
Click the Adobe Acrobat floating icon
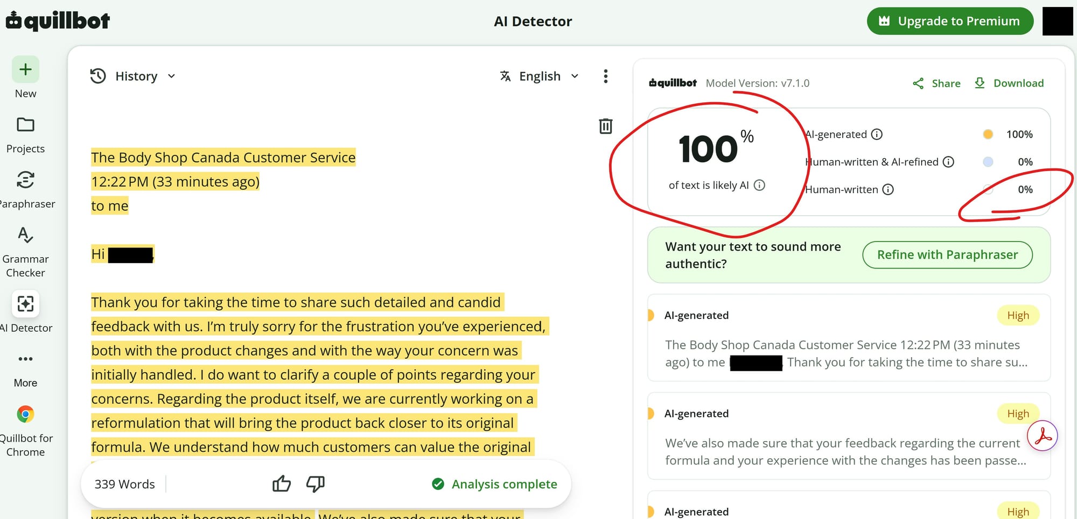1043,436
